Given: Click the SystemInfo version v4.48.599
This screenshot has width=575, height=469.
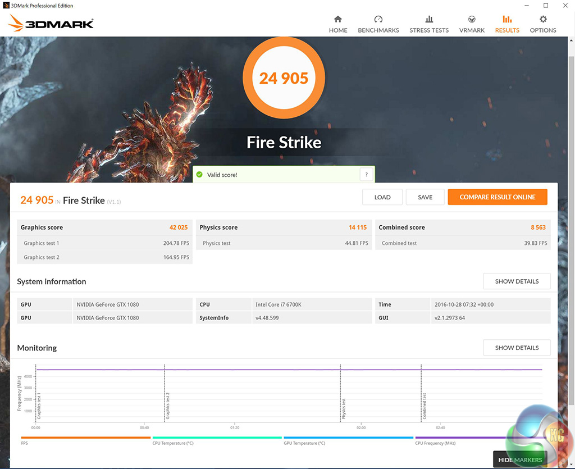Looking at the screenshot, I should [x=267, y=318].
